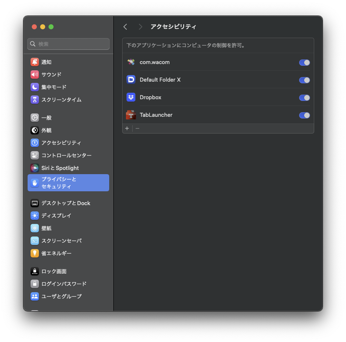Toggle Dropbox accessibility permission
Screen dimensions: 346x342
click(304, 98)
